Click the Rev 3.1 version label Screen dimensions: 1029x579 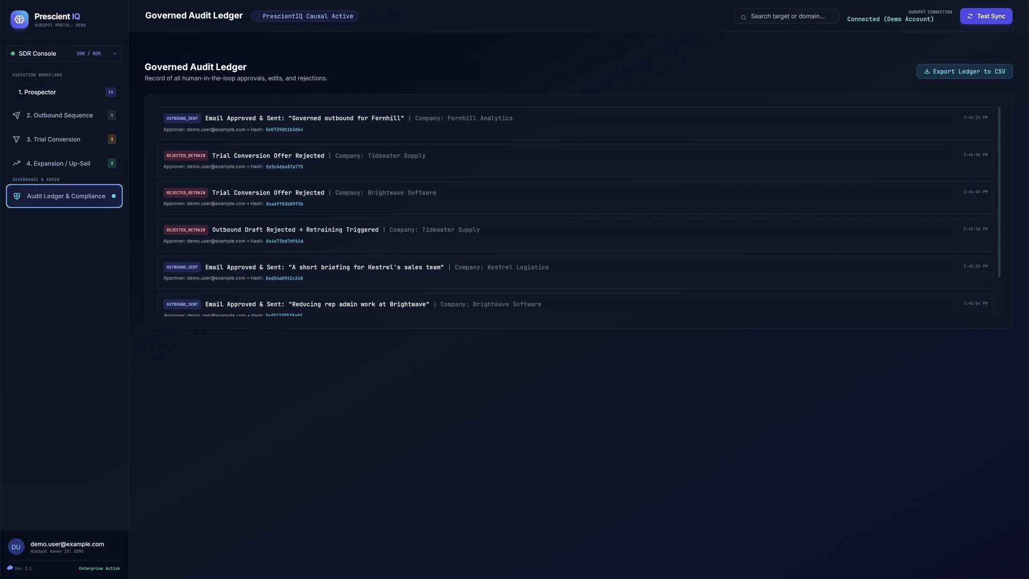coord(24,568)
